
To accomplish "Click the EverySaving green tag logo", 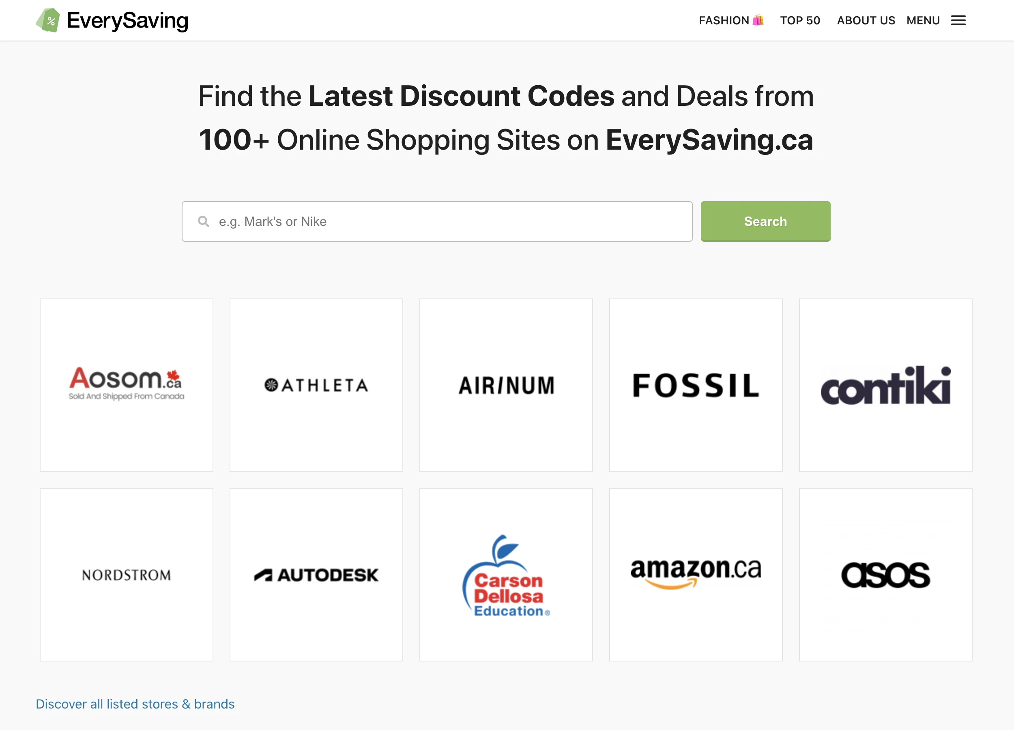I will click(49, 19).
